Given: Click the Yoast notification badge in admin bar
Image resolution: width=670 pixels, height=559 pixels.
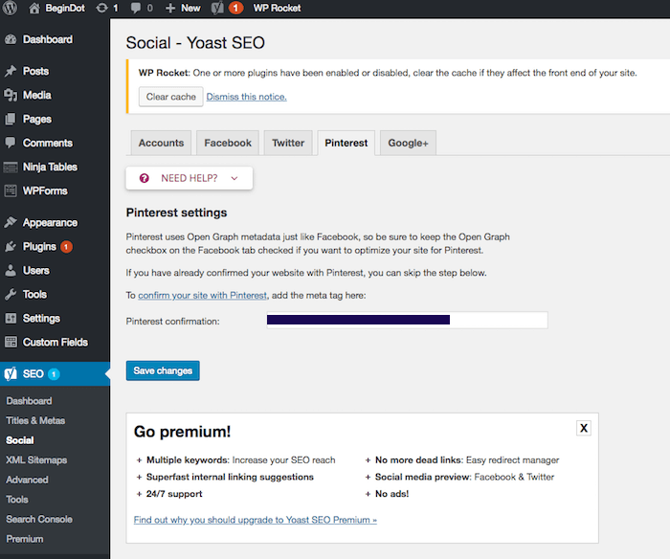Looking at the screenshot, I should pyautogui.click(x=235, y=8).
